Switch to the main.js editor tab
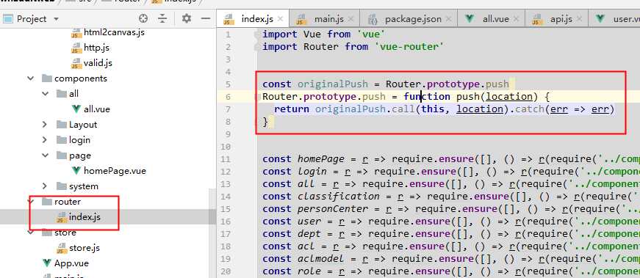The height and width of the screenshot is (278, 640). click(x=325, y=19)
